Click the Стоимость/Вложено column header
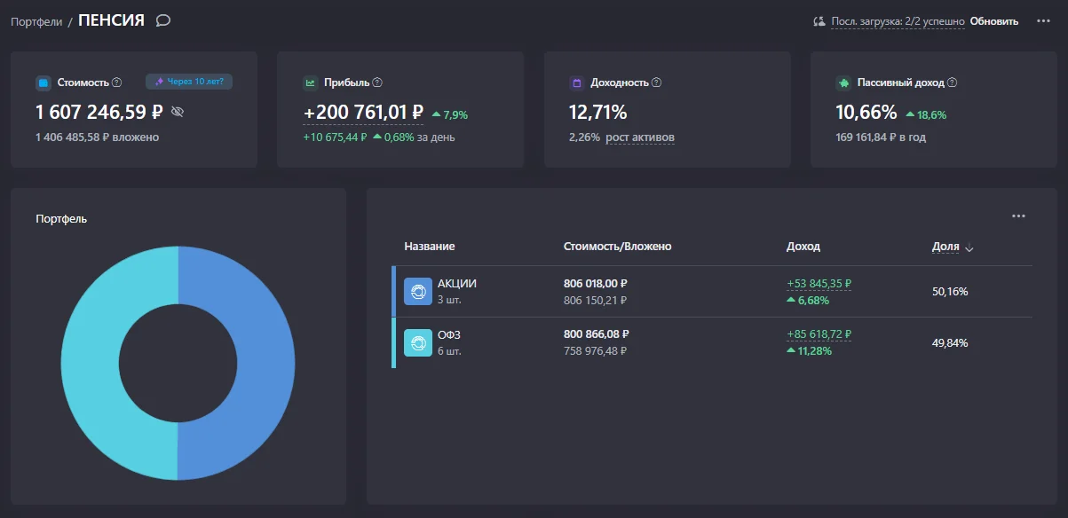The height and width of the screenshot is (518, 1068). (x=618, y=247)
